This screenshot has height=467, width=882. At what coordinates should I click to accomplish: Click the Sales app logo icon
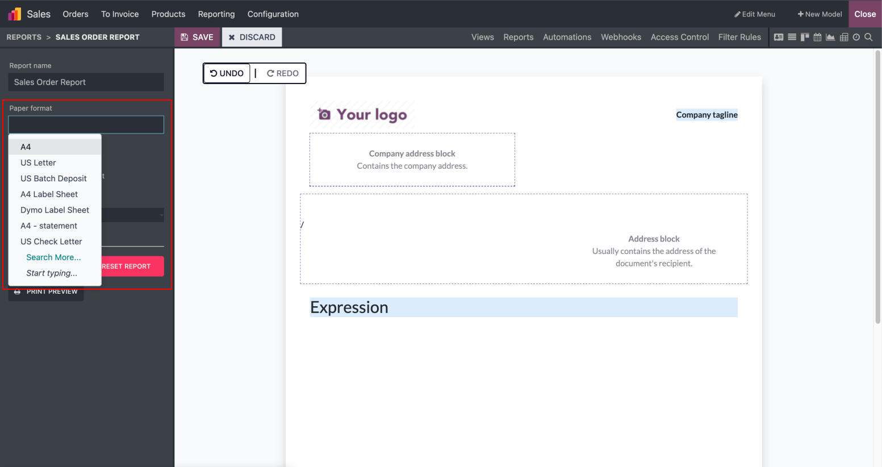pyautogui.click(x=14, y=14)
